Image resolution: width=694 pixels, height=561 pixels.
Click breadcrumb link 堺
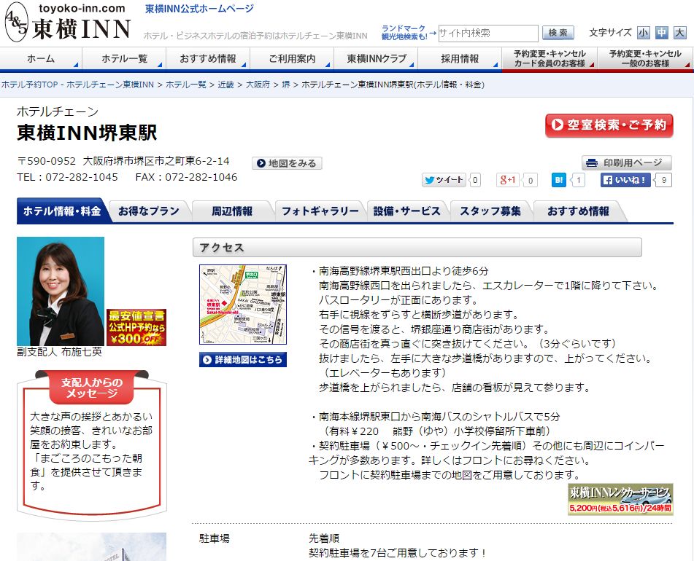click(286, 85)
